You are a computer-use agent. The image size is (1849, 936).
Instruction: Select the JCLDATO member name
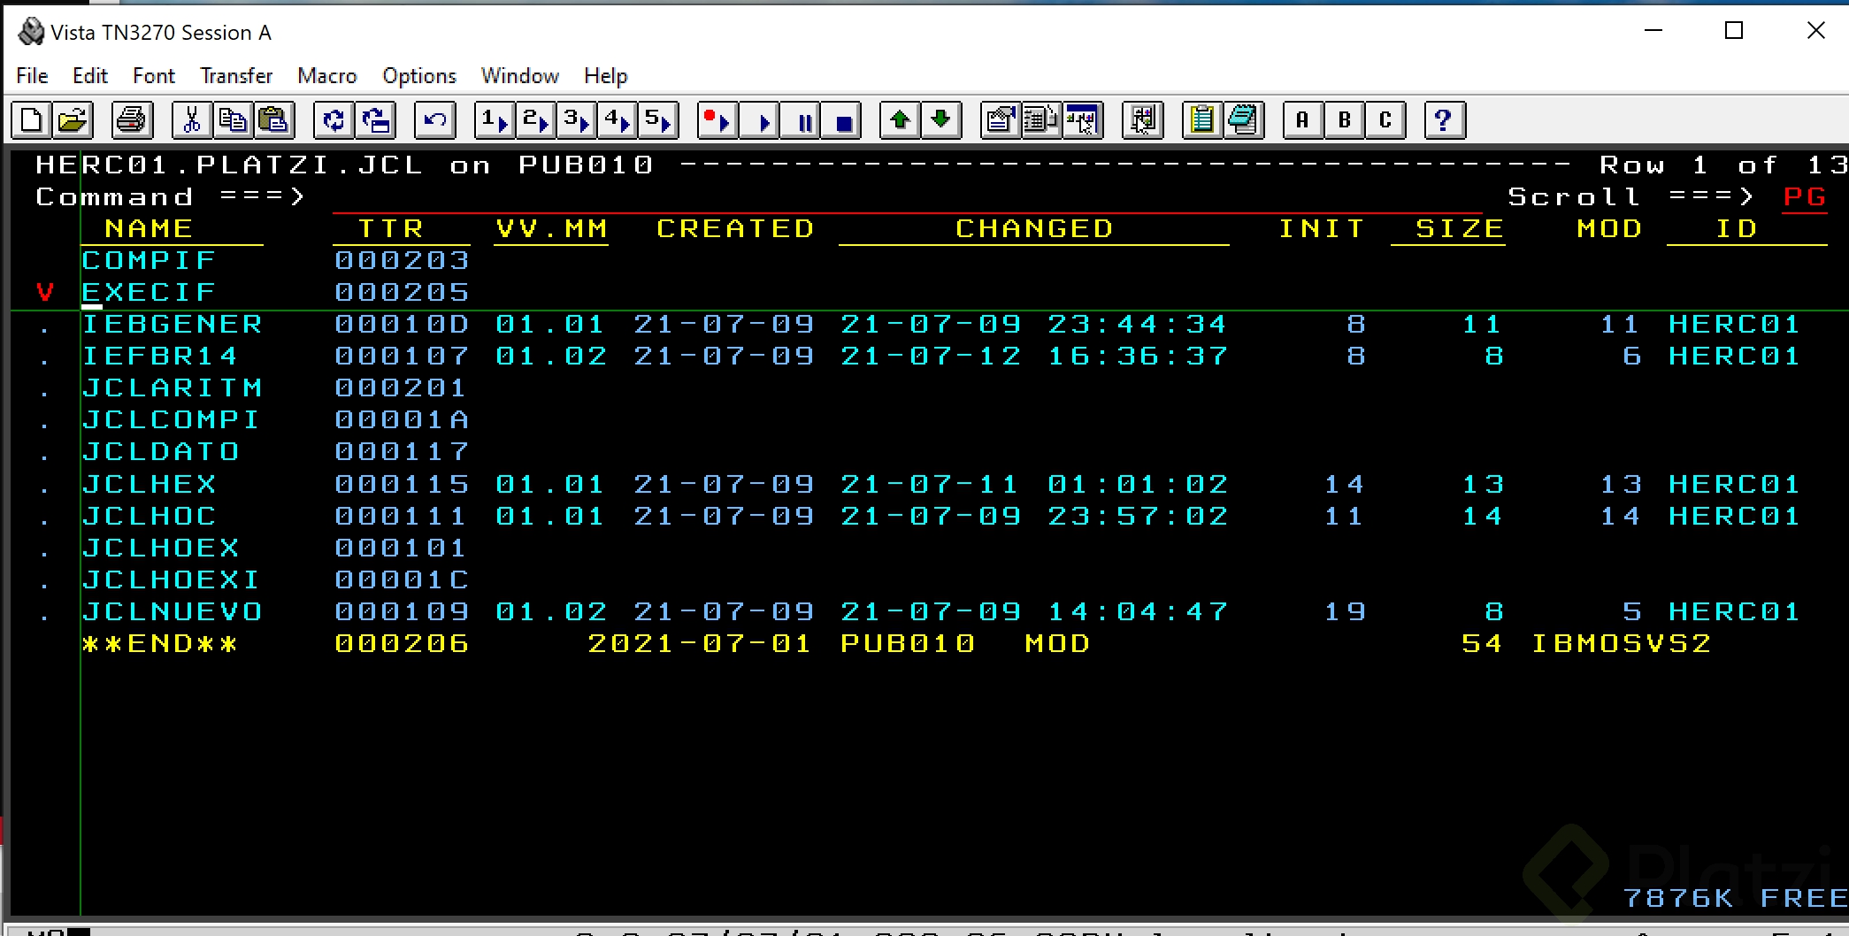[x=160, y=451]
